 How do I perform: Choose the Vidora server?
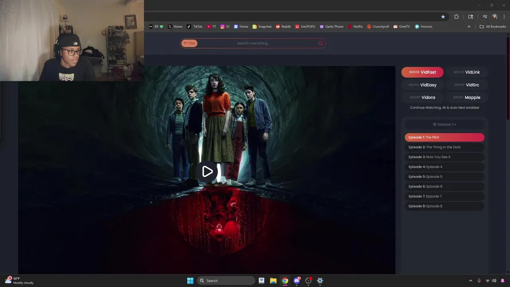pyautogui.click(x=422, y=97)
